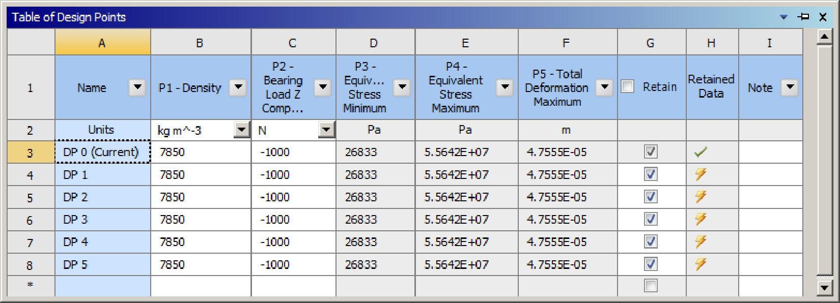
Task: Click the lightning bolt icon in DP 3 row
Action: click(701, 219)
